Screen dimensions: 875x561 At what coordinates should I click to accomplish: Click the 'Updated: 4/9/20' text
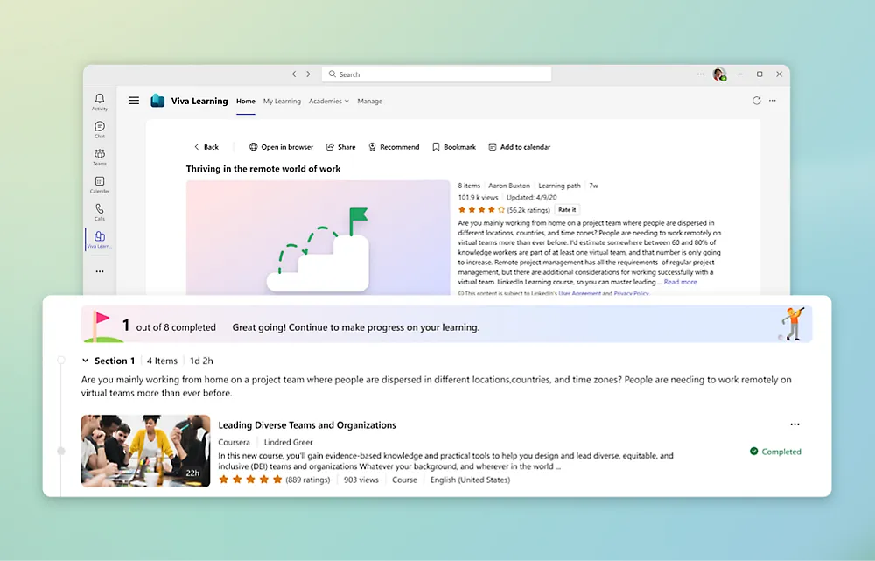point(531,197)
